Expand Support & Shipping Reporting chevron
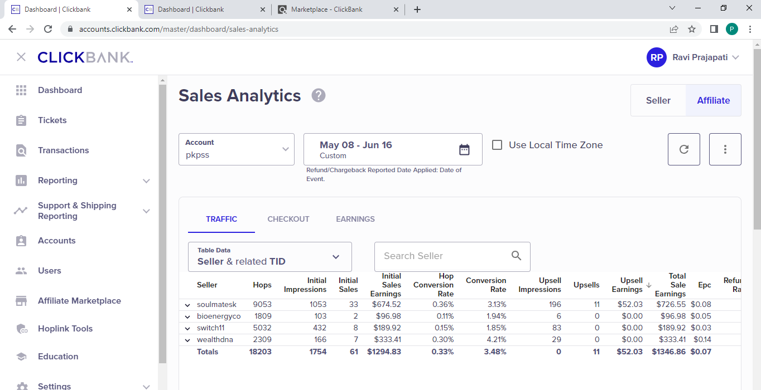Image resolution: width=761 pixels, height=390 pixels. [x=146, y=211]
